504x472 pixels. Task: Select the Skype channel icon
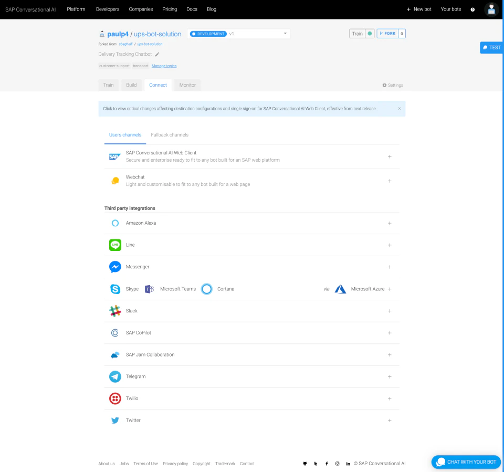(x=115, y=289)
